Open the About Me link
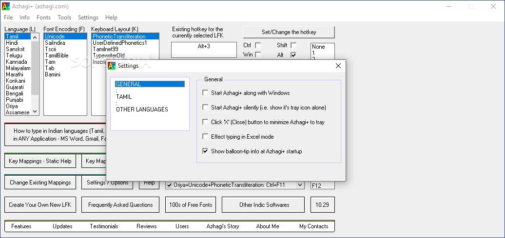 [x=268, y=226]
